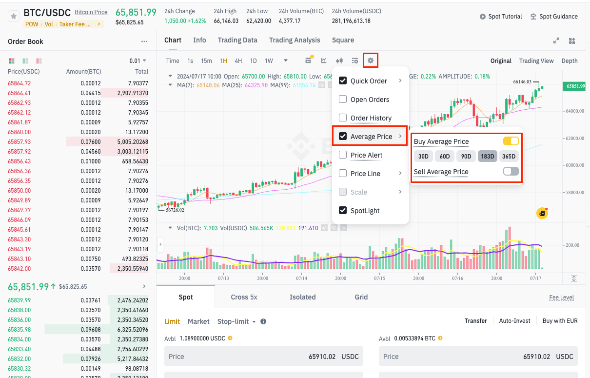Expand more time intervals after 1W
Screen dimensions: 590x378
pos(286,61)
